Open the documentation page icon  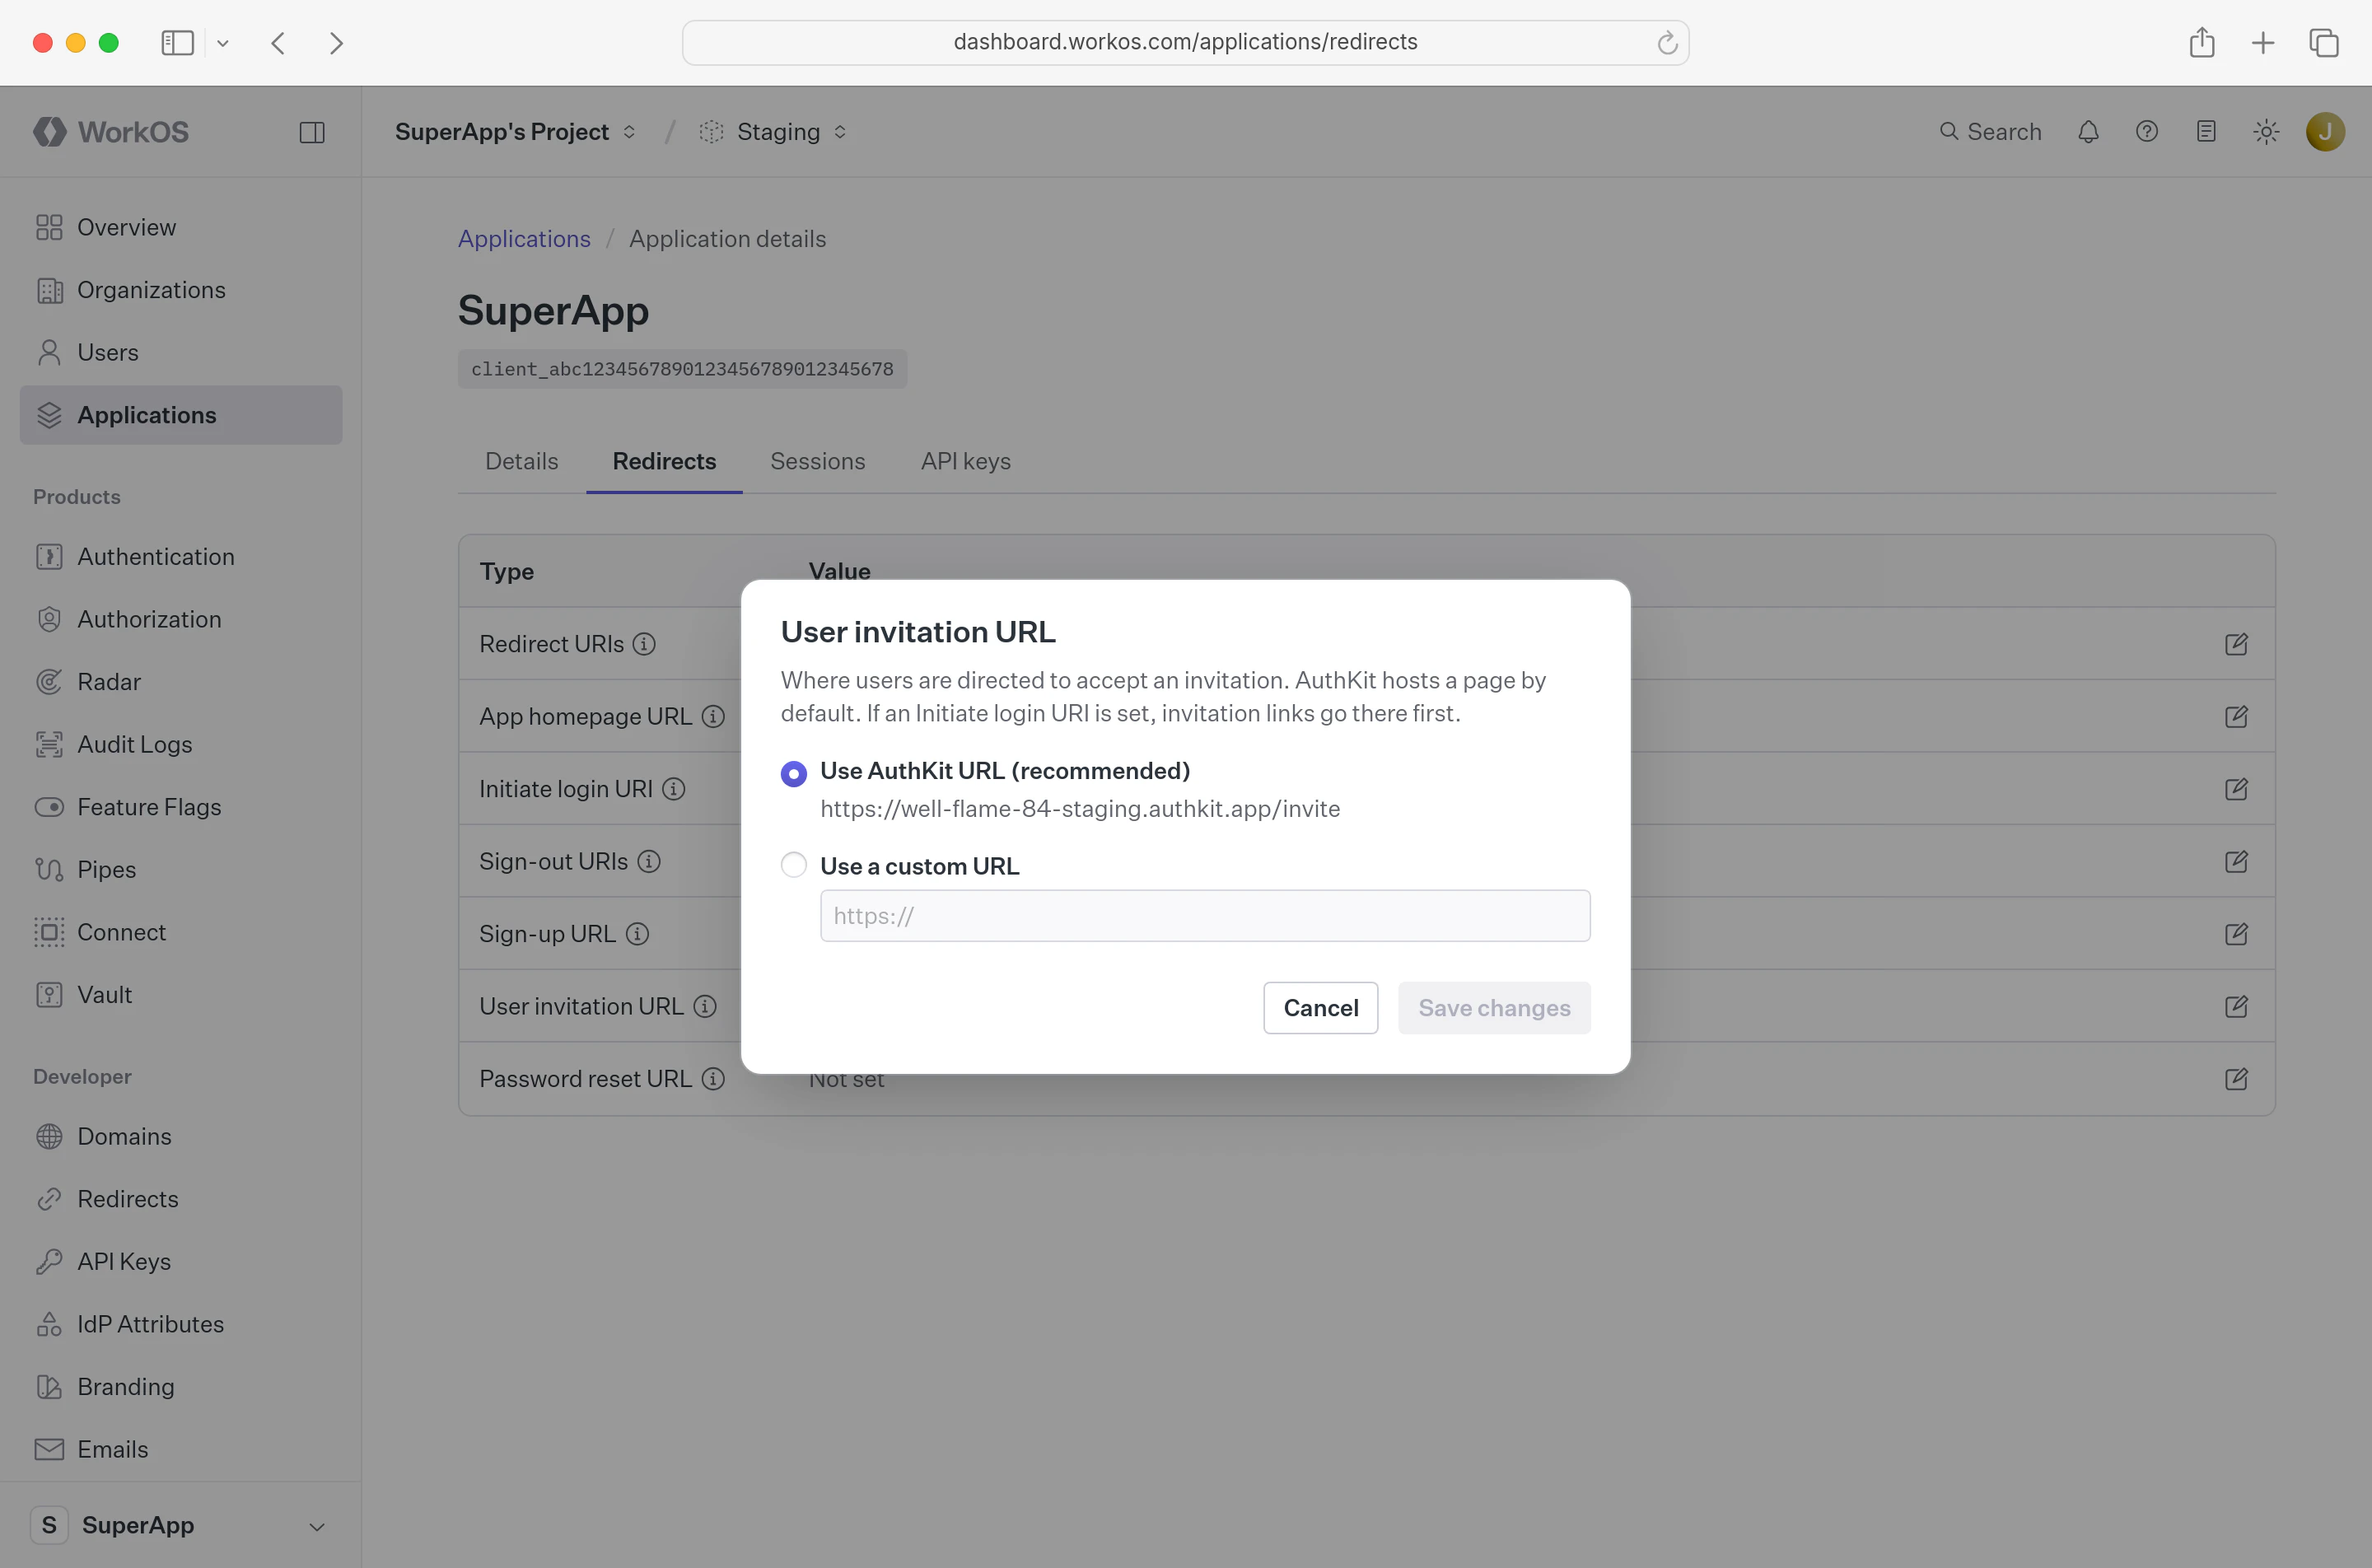[x=2206, y=132]
